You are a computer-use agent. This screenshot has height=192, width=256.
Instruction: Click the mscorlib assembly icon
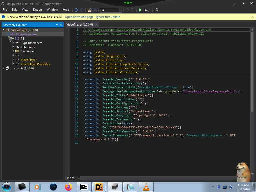[x=8, y=68]
